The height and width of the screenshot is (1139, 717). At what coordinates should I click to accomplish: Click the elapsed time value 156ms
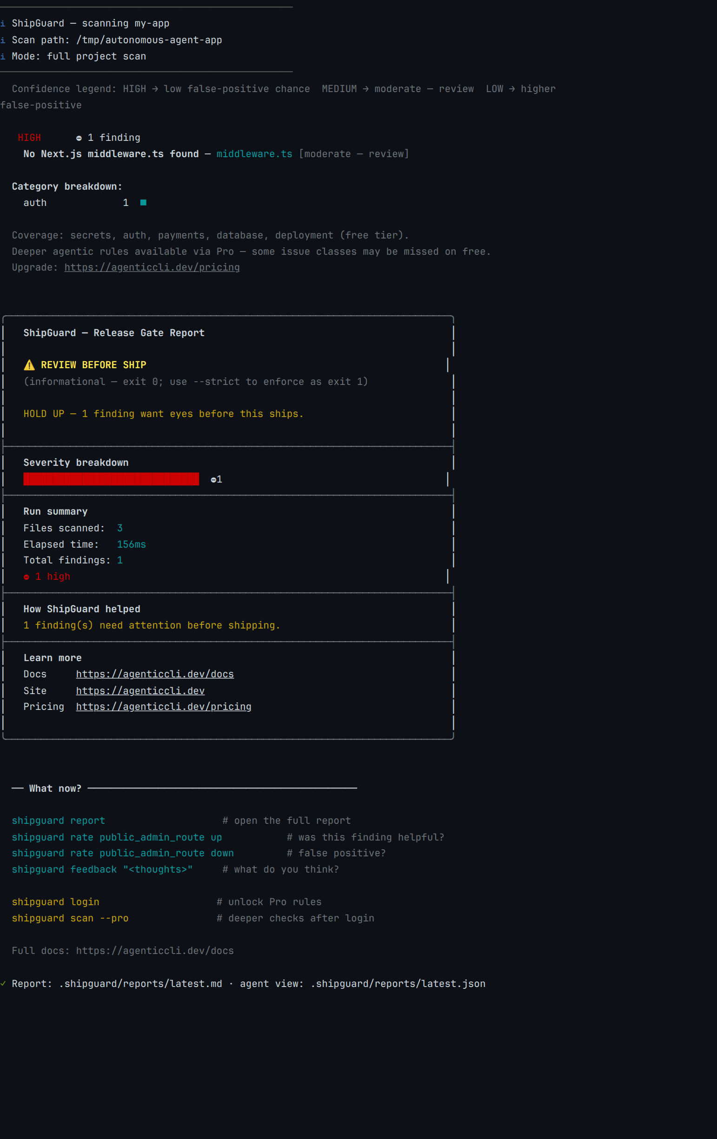[x=132, y=544]
